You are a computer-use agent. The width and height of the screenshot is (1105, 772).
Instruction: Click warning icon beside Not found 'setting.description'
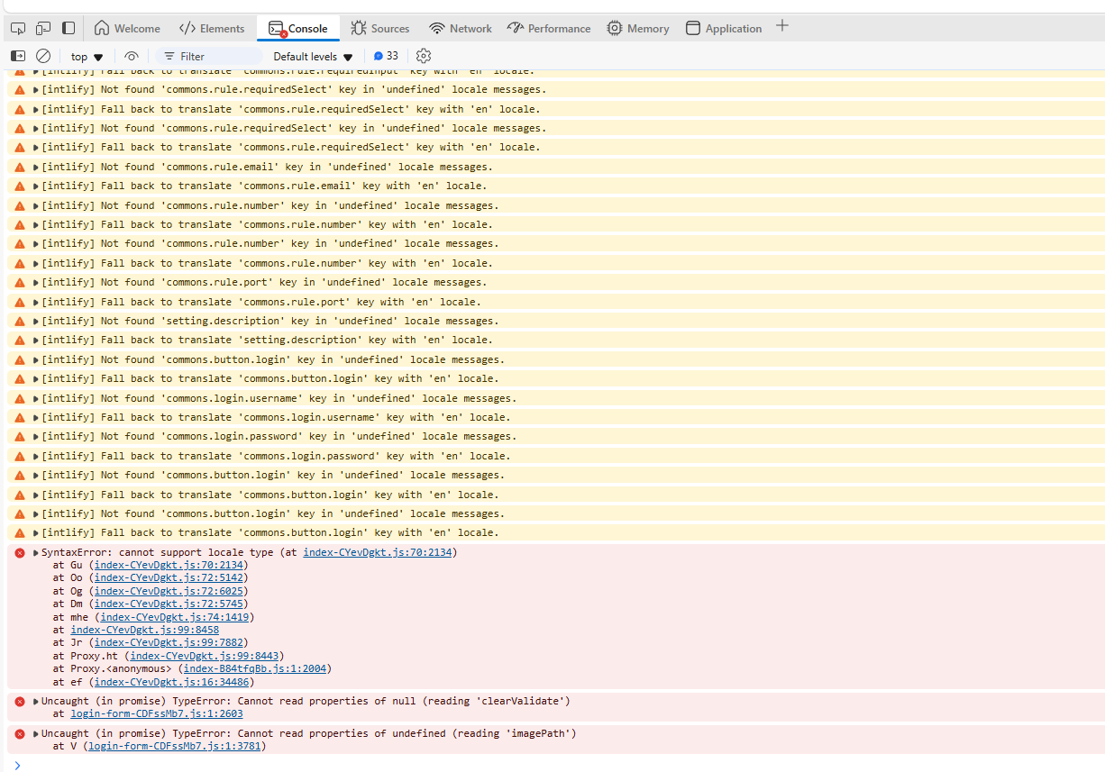click(x=20, y=321)
